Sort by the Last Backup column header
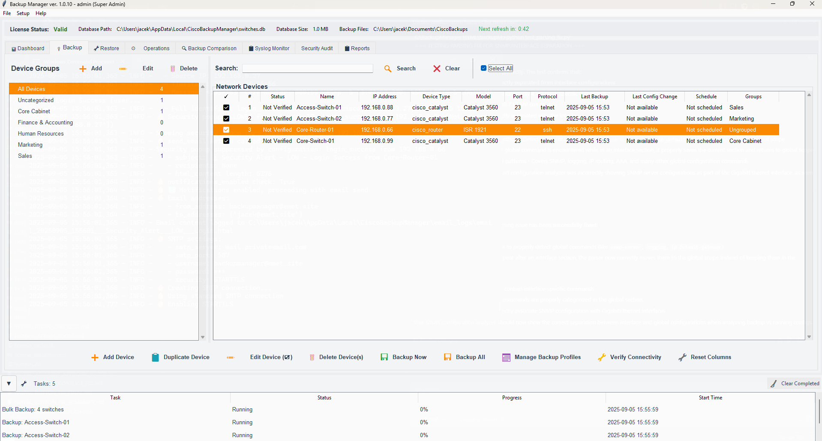The width and height of the screenshot is (822, 441). 594,97
